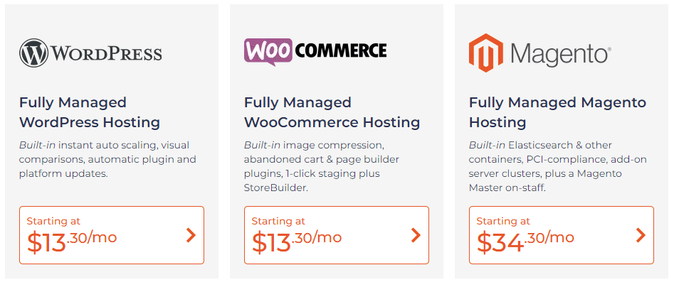
Task: Click the orange chevron arrow in WooCommerce pricing box
Action: (x=416, y=235)
